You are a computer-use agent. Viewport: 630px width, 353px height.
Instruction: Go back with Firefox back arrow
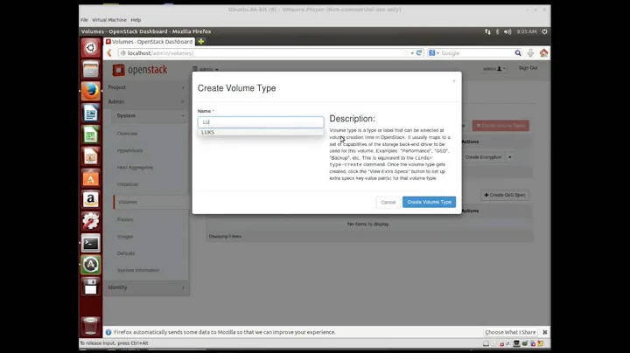coord(109,53)
